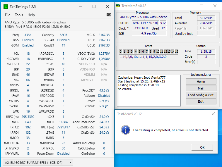
Task: Click the RttPark value RZQ/1
Action: pos(104,106)
